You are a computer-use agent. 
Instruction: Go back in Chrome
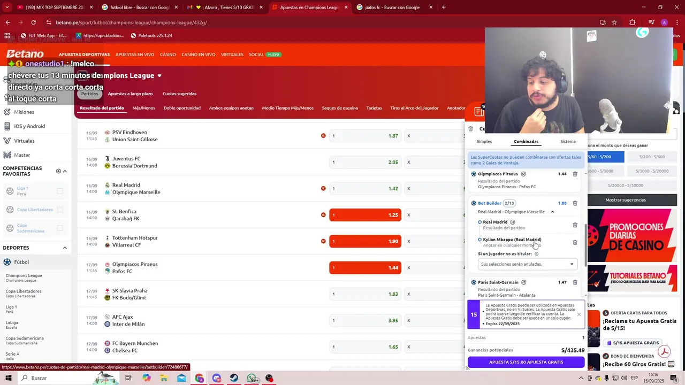click(7, 22)
